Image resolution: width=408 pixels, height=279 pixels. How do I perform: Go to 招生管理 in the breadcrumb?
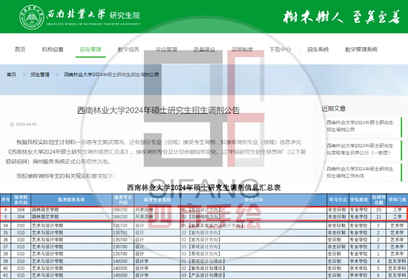tap(40, 75)
